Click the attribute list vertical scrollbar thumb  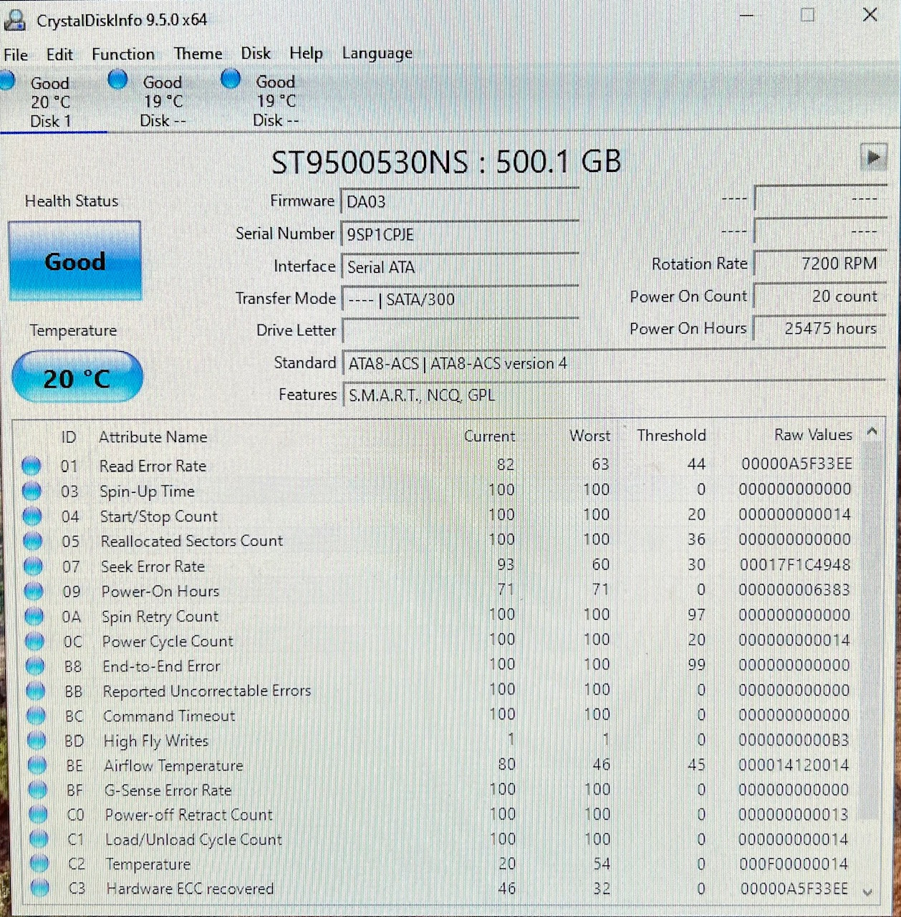pos(870,630)
